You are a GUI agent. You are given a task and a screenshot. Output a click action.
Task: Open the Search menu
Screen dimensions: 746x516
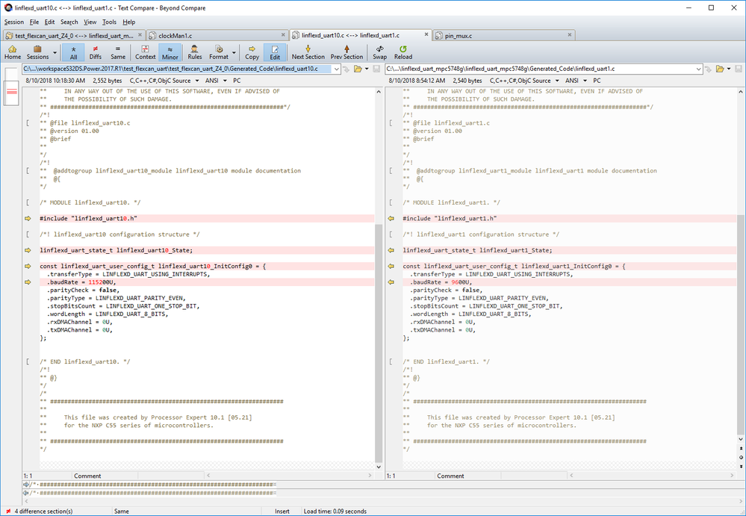pos(69,22)
